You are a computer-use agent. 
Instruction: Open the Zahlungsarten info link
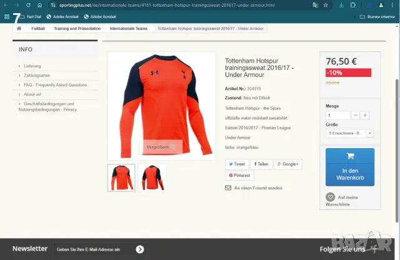[x=37, y=76]
